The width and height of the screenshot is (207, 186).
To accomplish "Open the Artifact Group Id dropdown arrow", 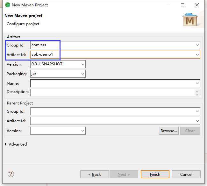I will pyautogui.click(x=197, y=45).
